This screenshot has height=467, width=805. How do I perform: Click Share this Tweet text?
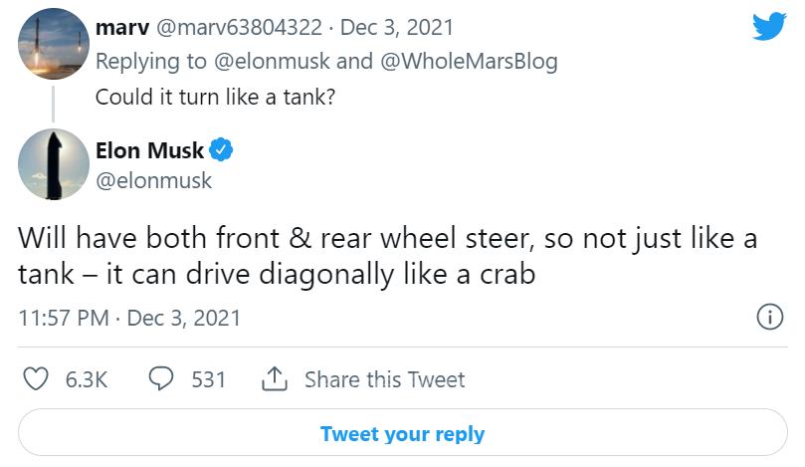point(384,379)
